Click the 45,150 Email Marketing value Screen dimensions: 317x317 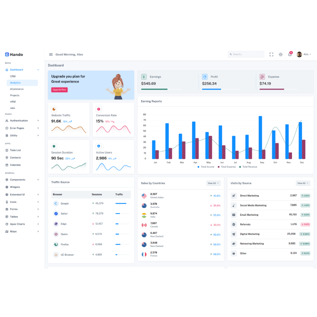(293, 215)
